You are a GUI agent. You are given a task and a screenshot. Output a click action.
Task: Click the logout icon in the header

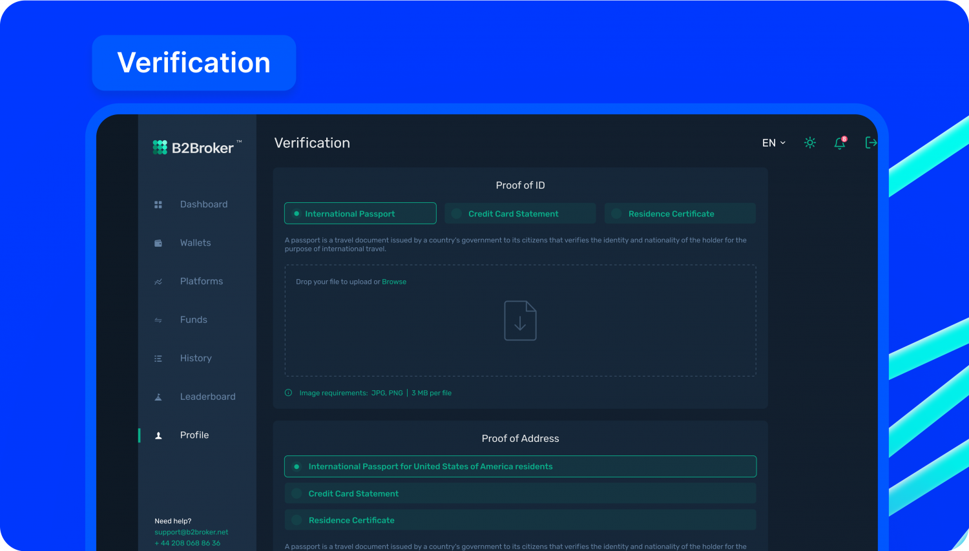(870, 142)
